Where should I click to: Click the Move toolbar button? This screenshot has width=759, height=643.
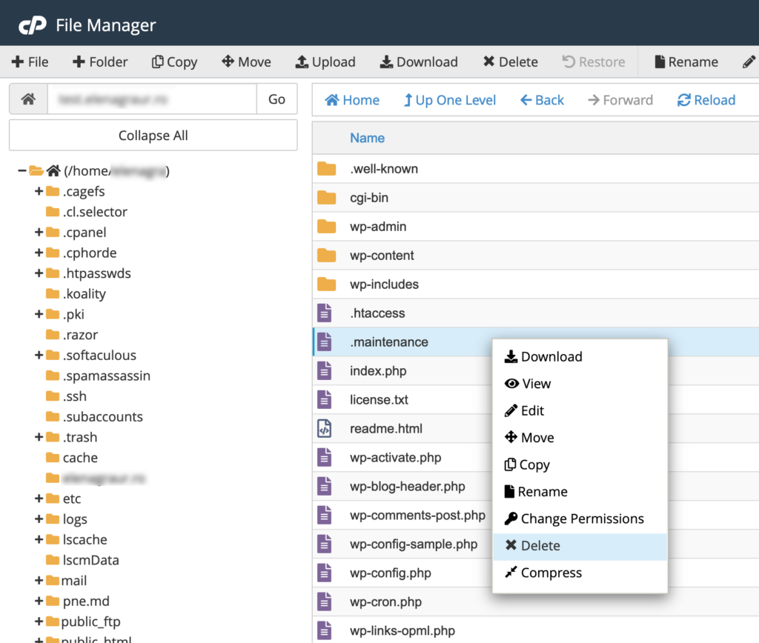pos(246,62)
